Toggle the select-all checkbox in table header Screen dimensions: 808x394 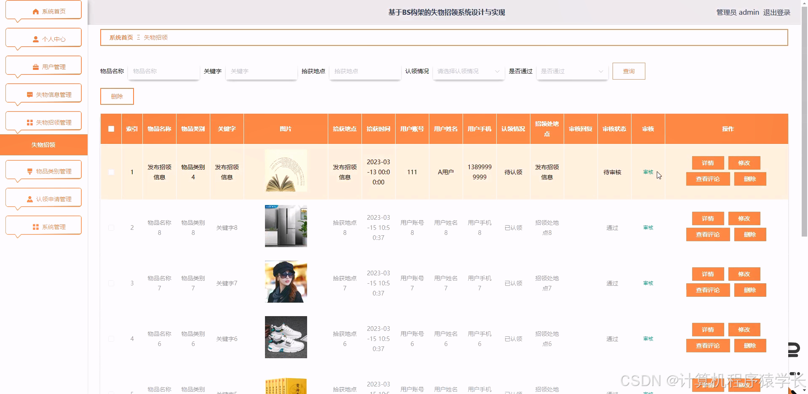[111, 129]
